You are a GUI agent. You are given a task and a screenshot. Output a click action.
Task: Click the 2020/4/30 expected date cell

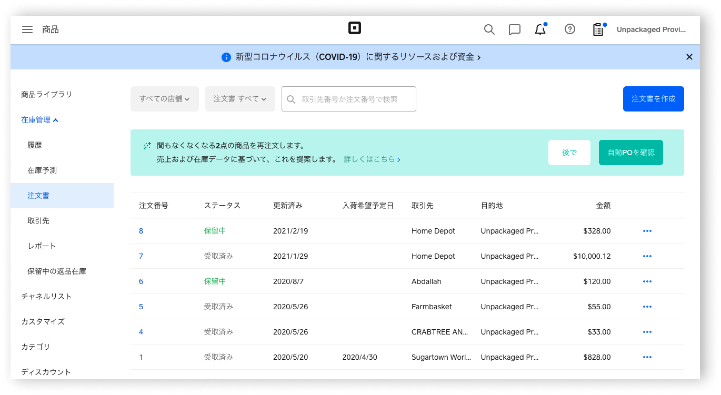[359, 357]
